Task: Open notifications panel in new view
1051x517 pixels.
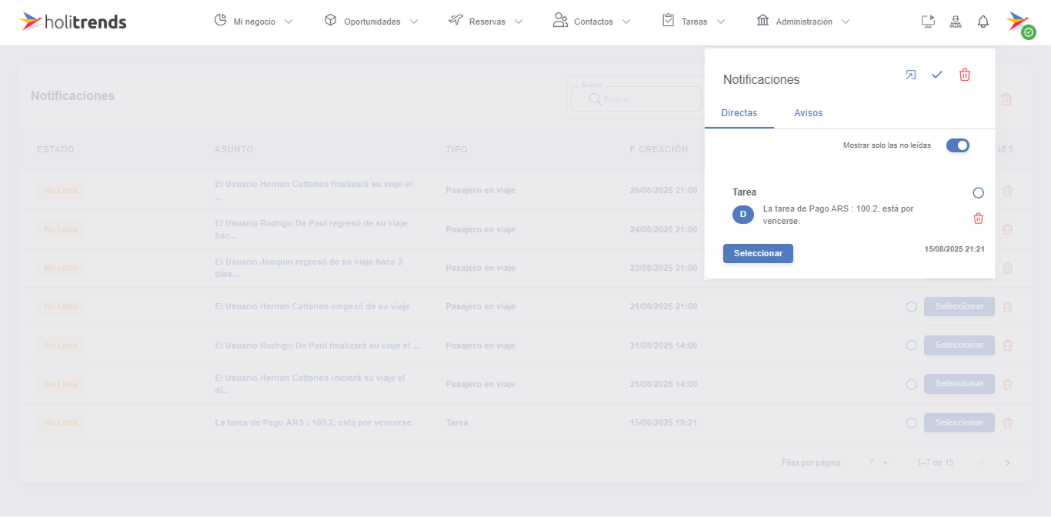Action: pyautogui.click(x=910, y=75)
